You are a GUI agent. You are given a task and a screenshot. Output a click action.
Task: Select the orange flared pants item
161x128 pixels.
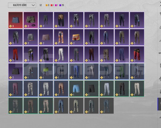point(61,37)
